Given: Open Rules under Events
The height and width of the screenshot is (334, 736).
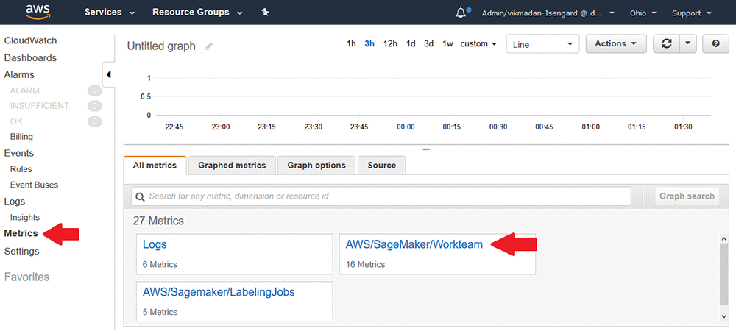Looking at the screenshot, I should pos(21,169).
